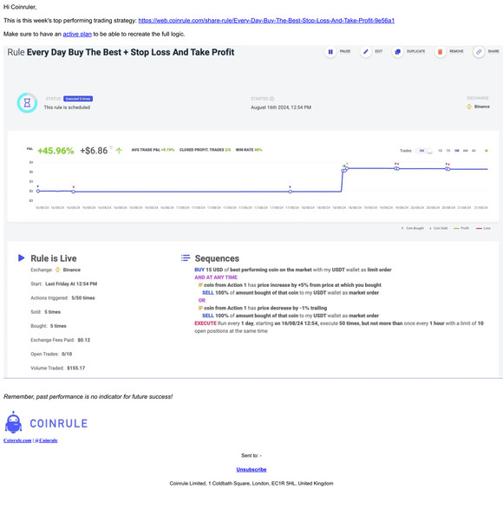Click the WIN RATE 40% stat
The width and height of the screenshot is (503, 508).
pyautogui.click(x=249, y=150)
